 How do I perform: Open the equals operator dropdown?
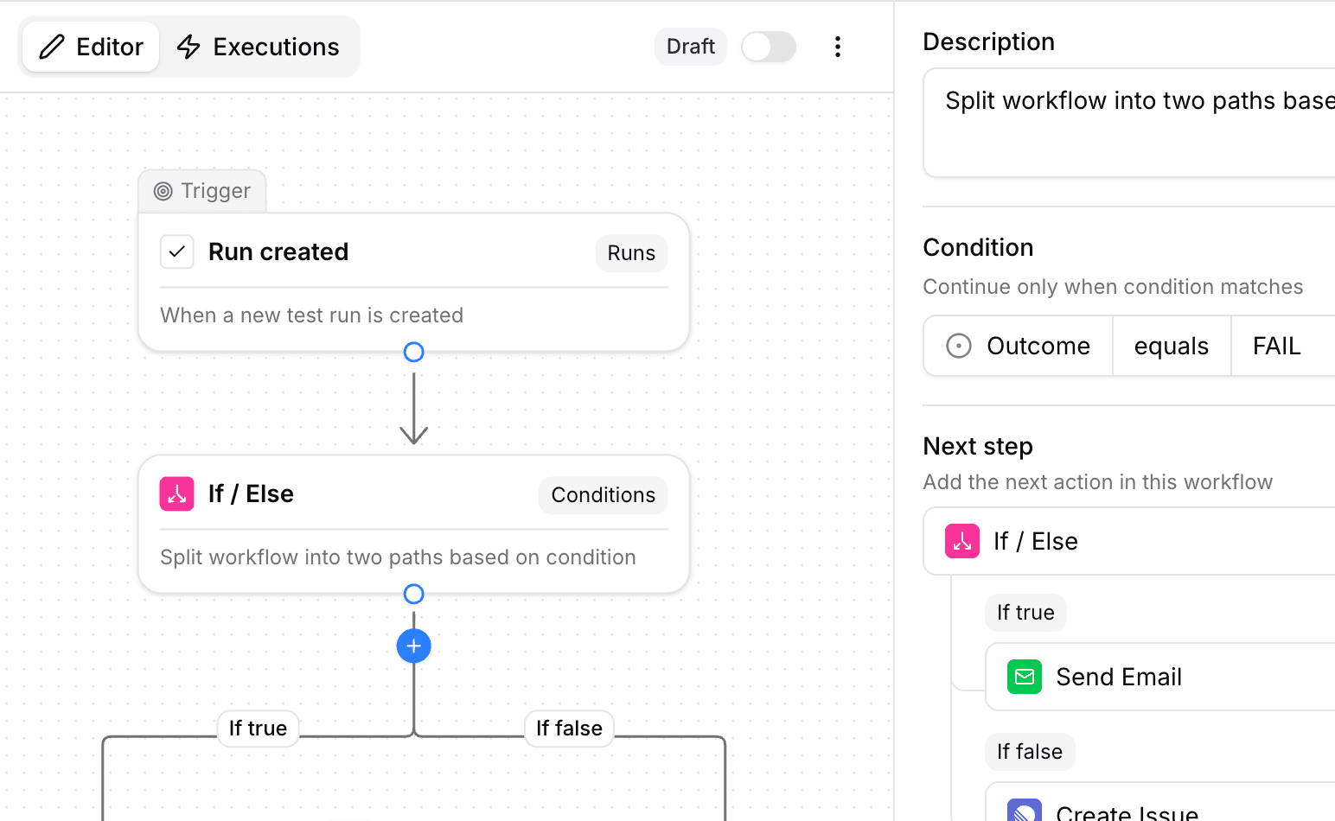coord(1171,346)
